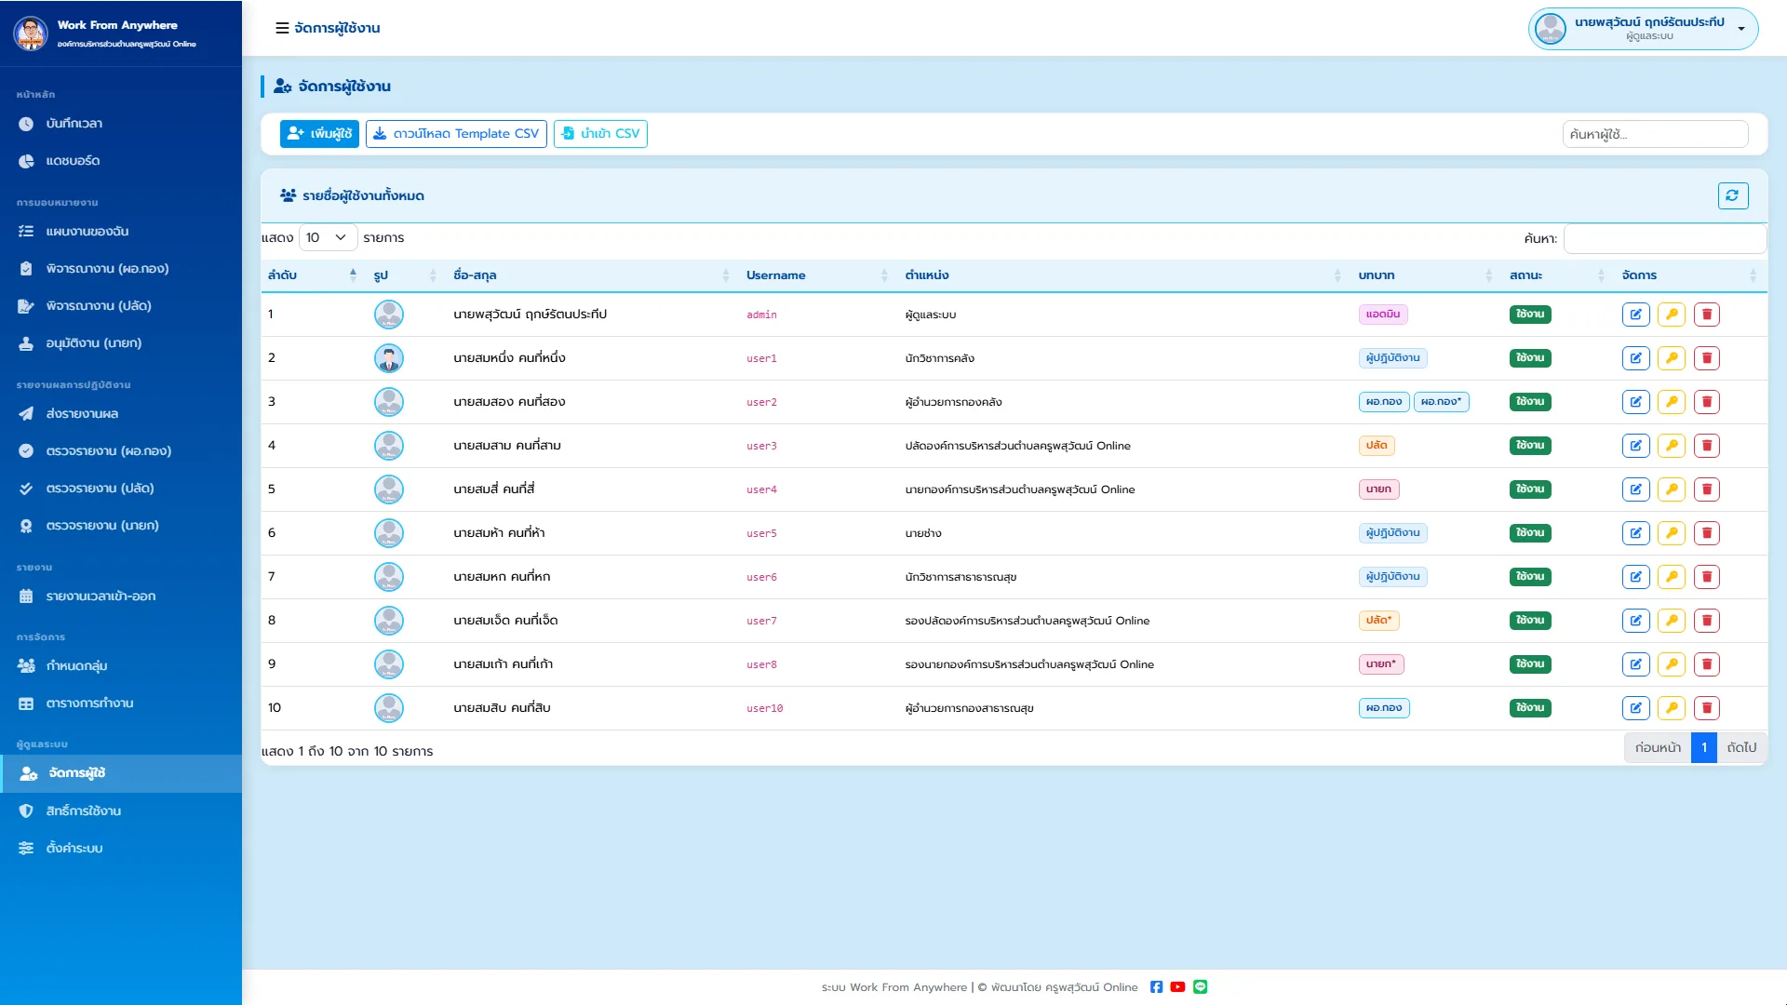Refresh the user list with reload icon
Screen dimensions: 1787x1005
pos(1733,195)
